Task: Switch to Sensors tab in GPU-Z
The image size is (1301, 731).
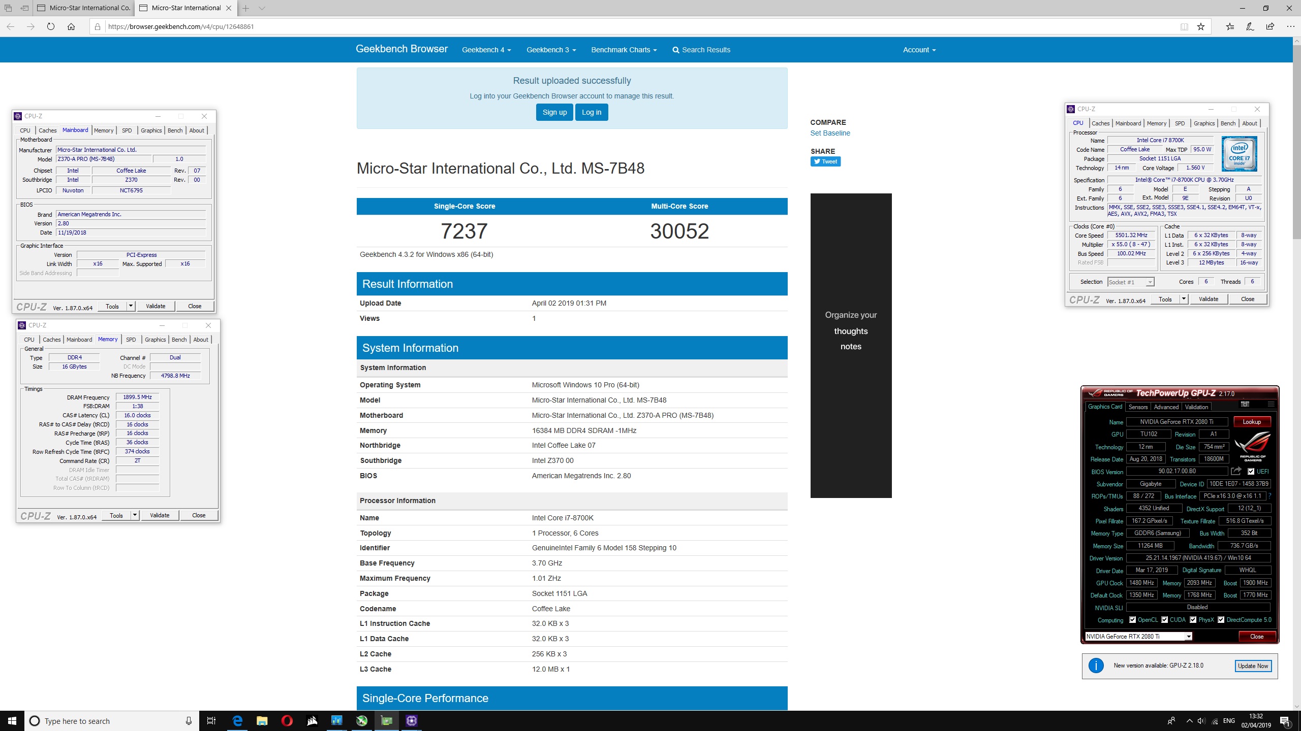Action: click(x=1138, y=407)
